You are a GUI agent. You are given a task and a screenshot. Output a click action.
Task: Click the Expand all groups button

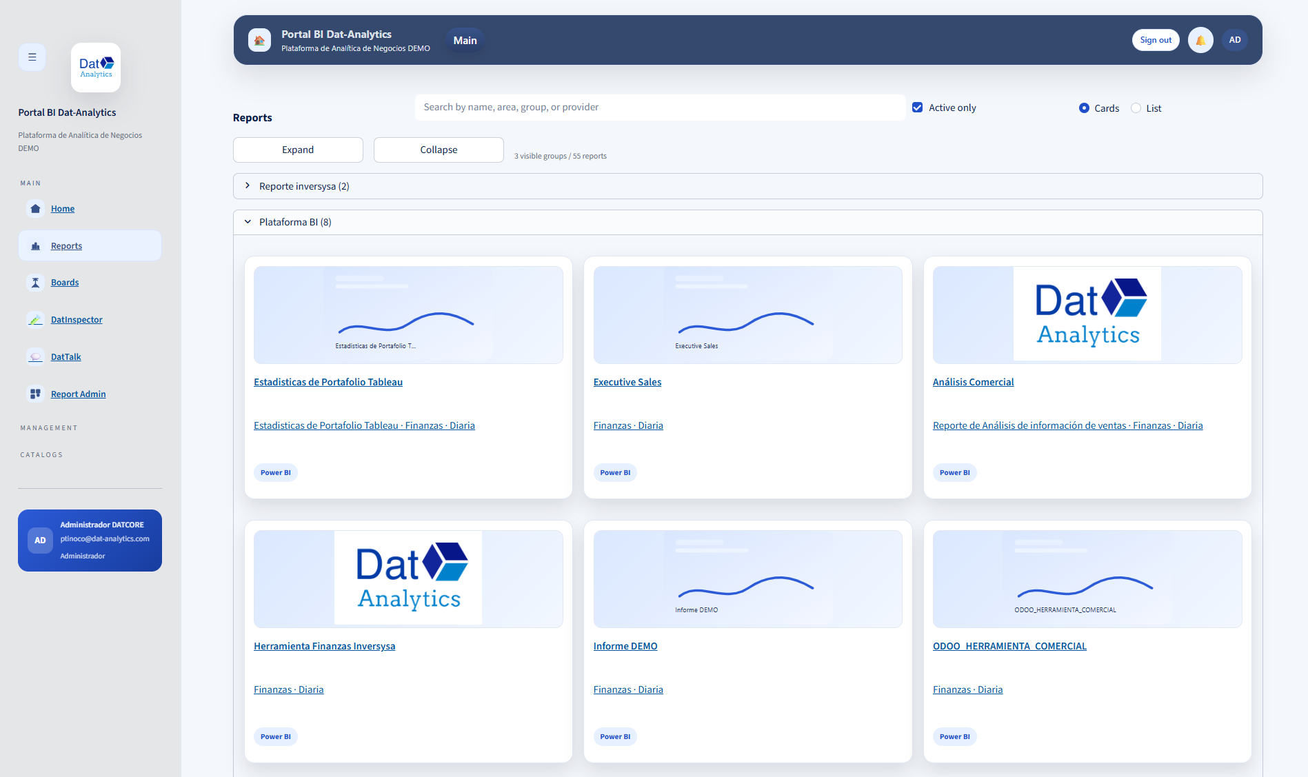pyautogui.click(x=298, y=150)
